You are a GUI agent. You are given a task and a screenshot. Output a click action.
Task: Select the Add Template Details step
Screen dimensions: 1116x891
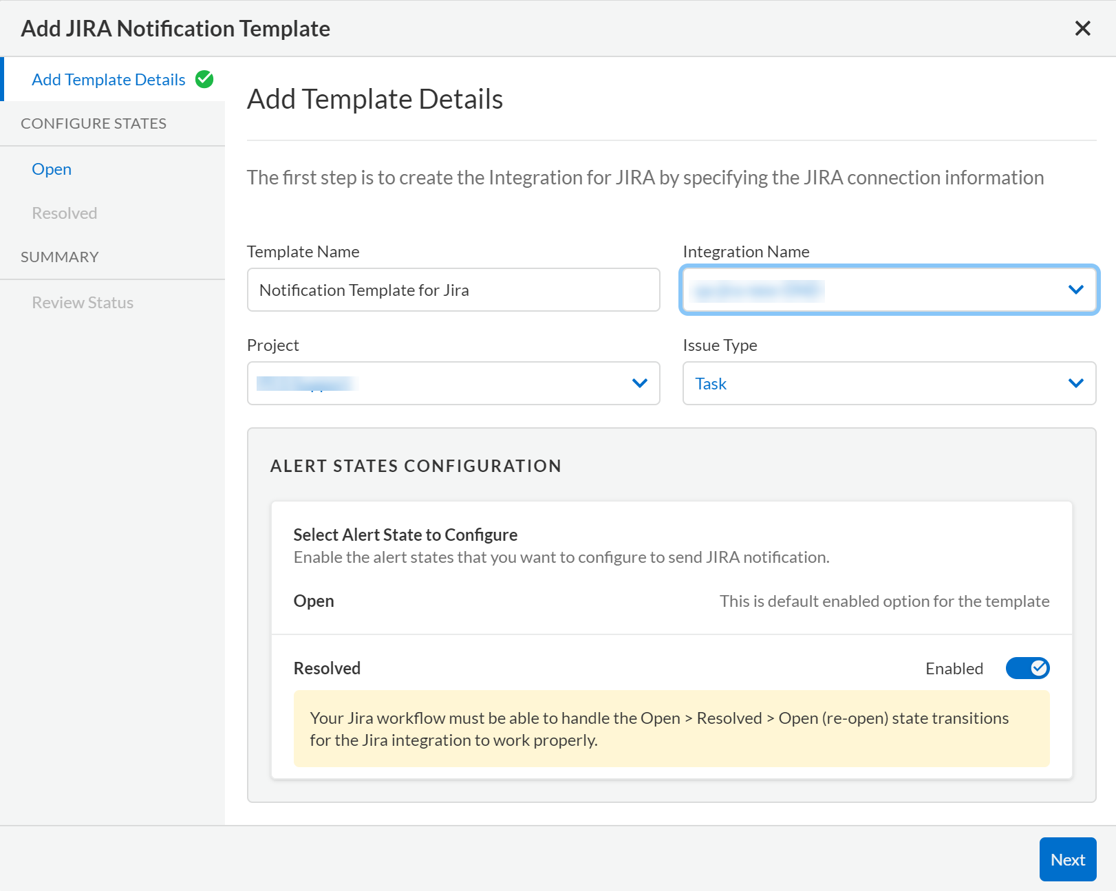109,80
